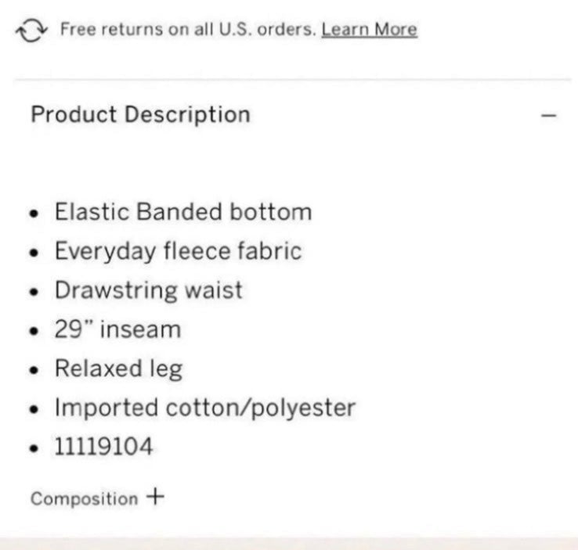Select the Drawstring waist list item

[x=149, y=290]
